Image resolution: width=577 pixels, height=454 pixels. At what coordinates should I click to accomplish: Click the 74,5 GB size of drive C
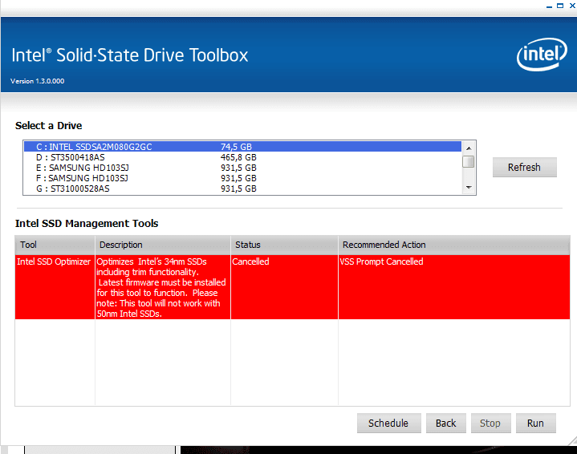pyautogui.click(x=236, y=147)
